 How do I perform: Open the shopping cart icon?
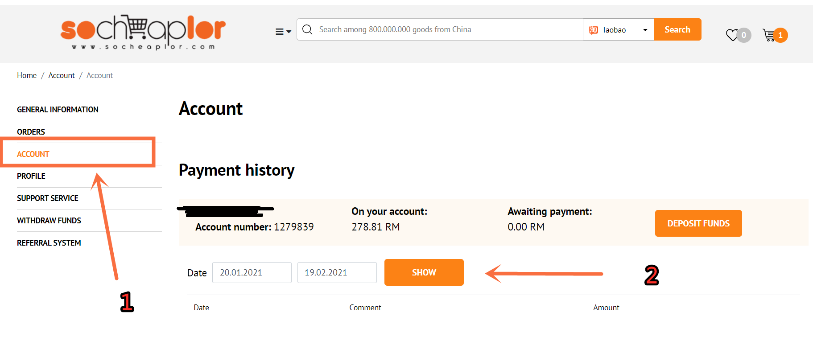[x=768, y=35]
